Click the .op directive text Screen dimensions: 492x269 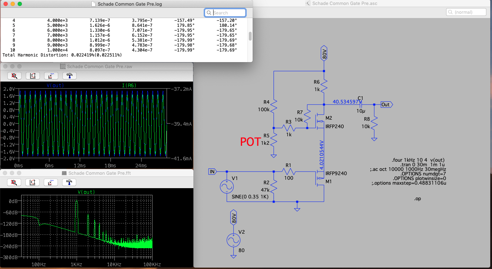click(x=418, y=199)
